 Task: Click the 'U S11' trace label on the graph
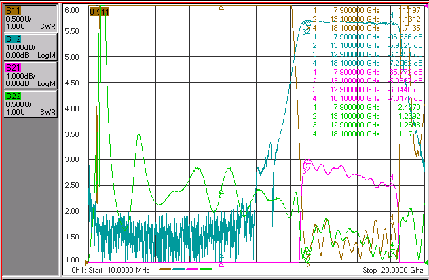tap(99, 12)
